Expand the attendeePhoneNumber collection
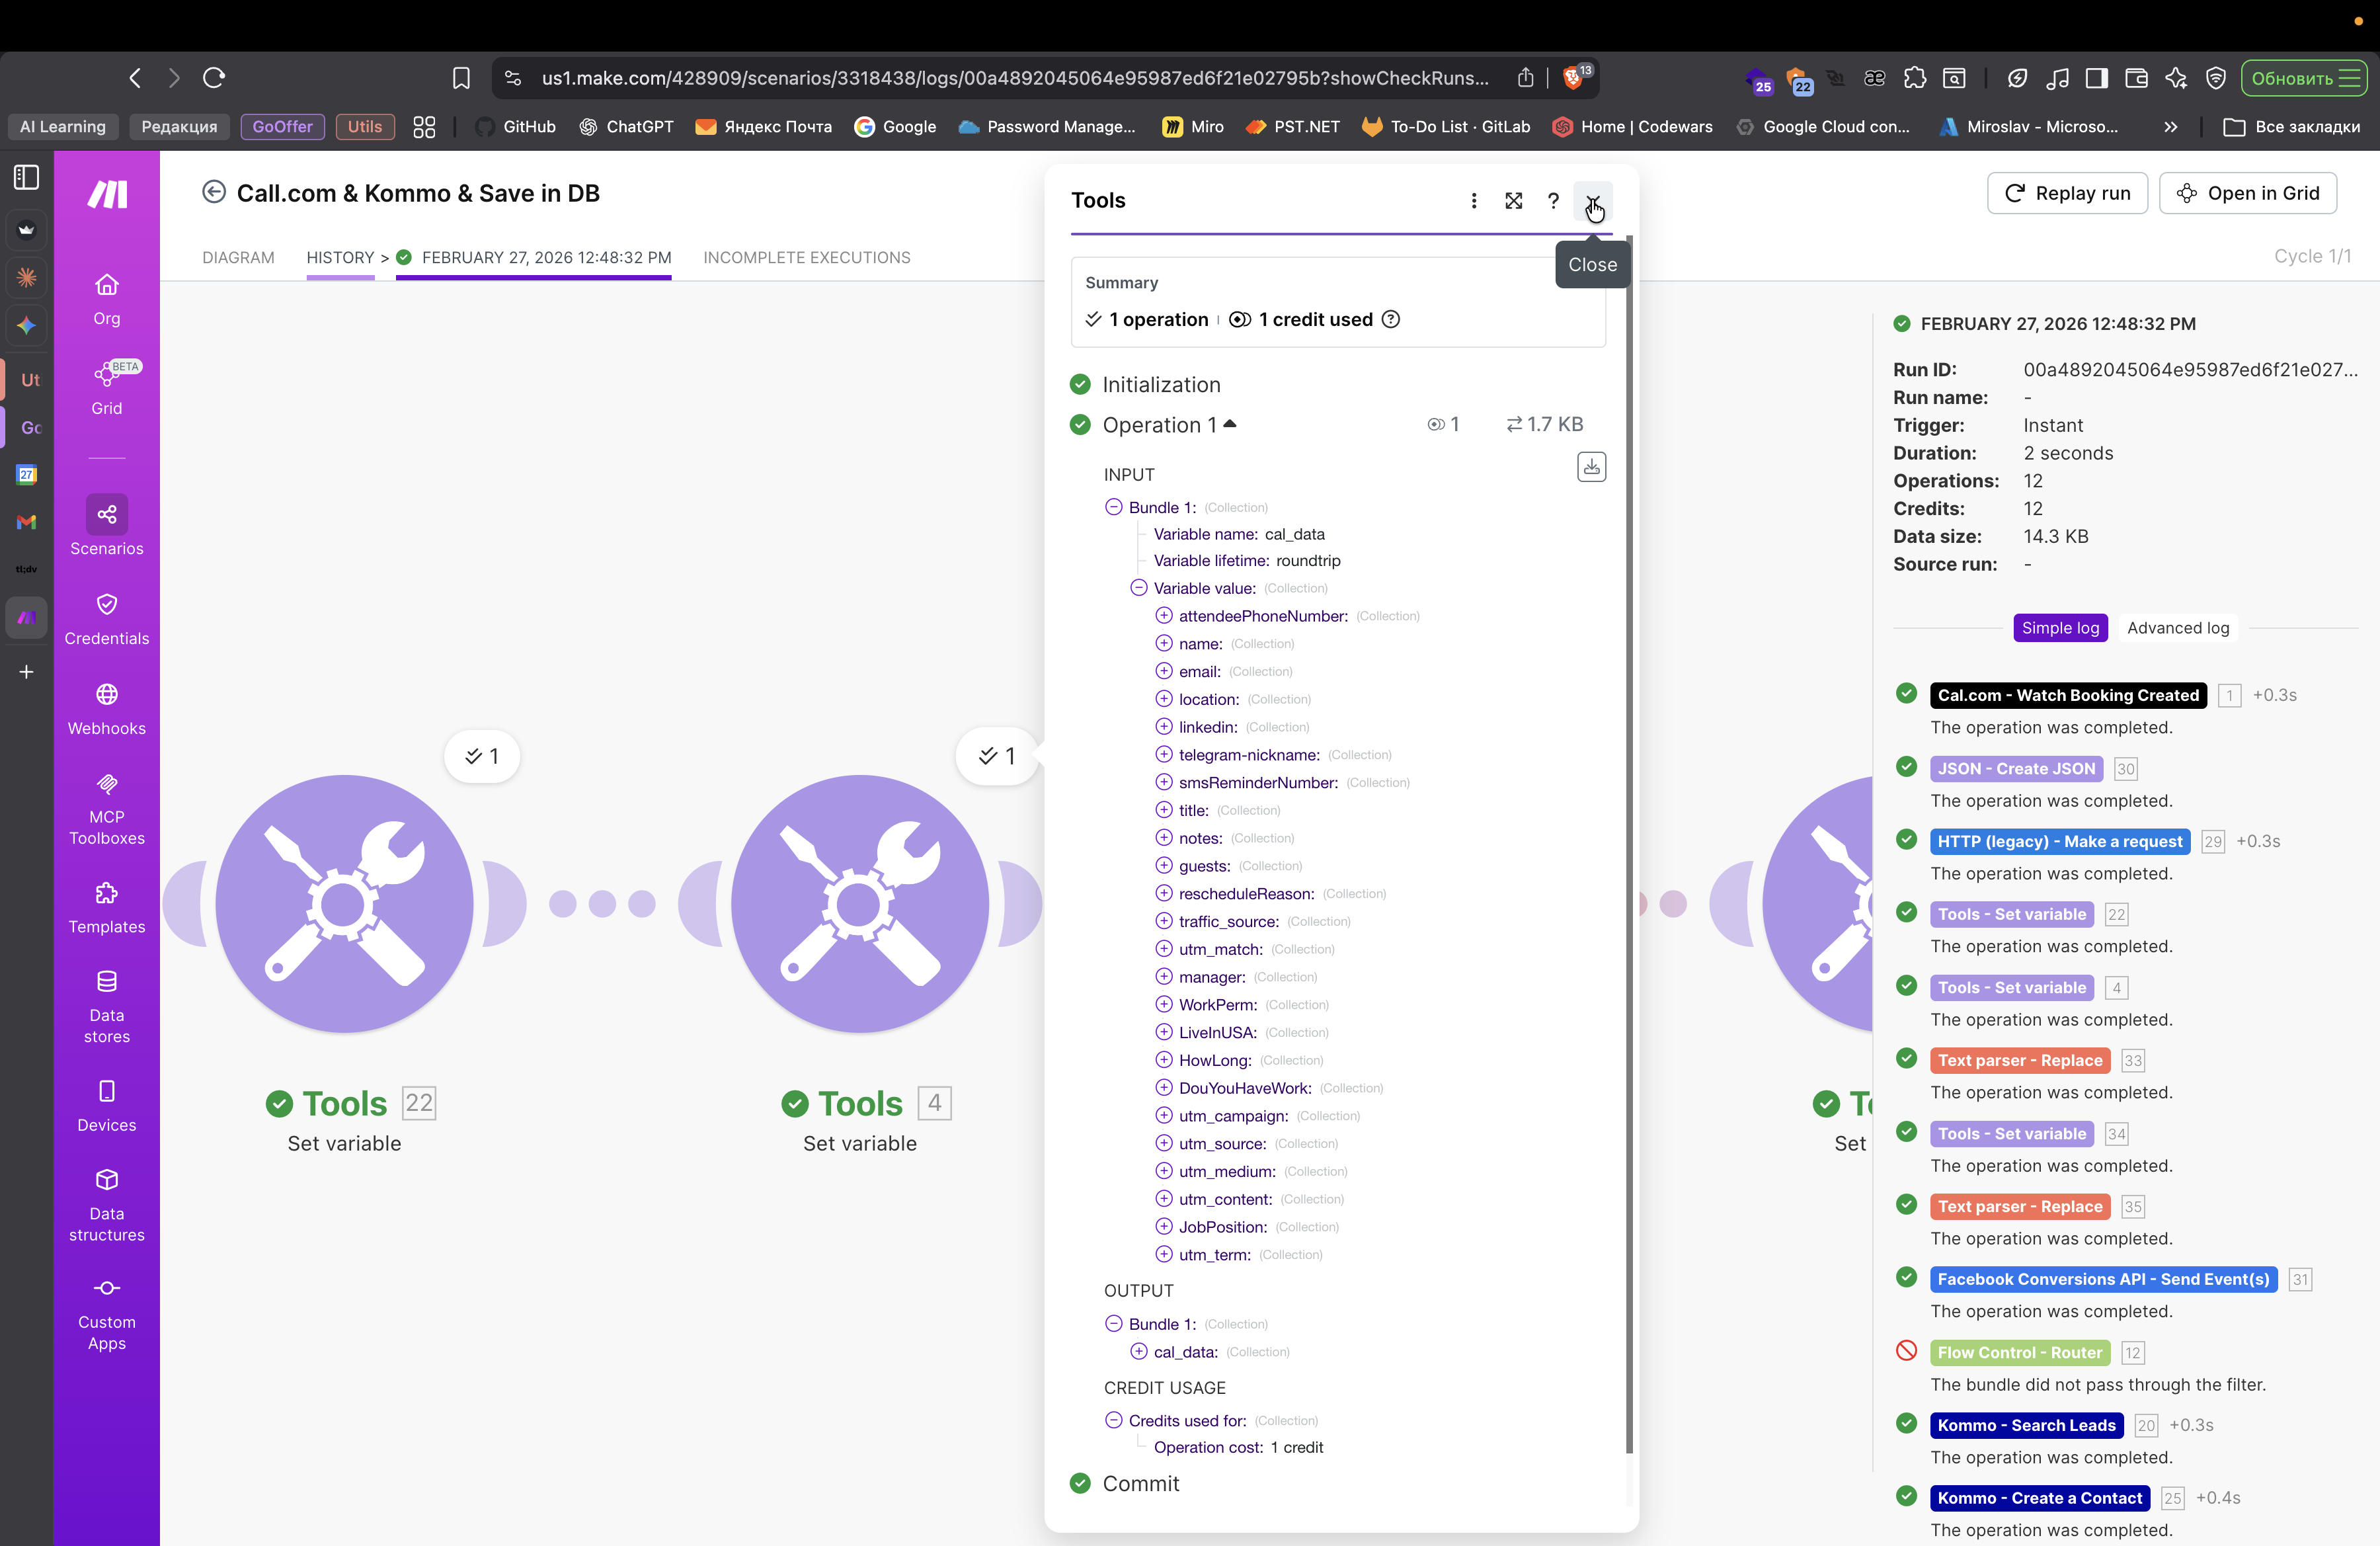Viewport: 2380px width, 1546px height. pyautogui.click(x=1164, y=615)
